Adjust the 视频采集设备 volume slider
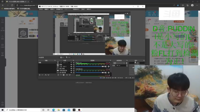This screenshot has height=112, width=200. click(x=90, y=72)
